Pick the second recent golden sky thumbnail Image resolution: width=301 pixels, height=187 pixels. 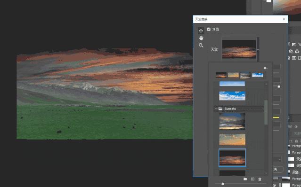[x=233, y=75]
